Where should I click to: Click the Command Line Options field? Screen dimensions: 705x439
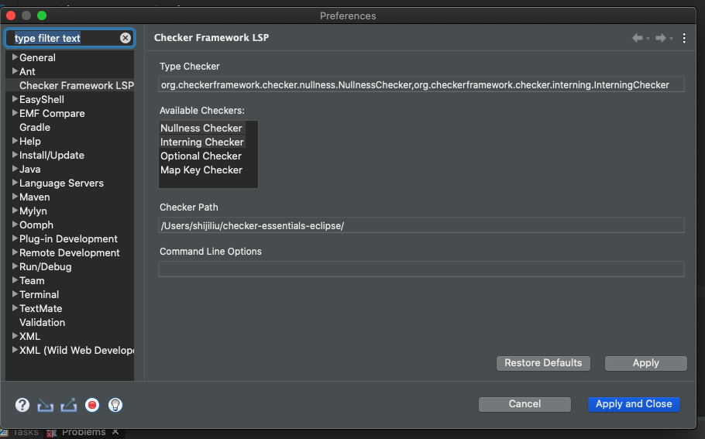(x=421, y=269)
